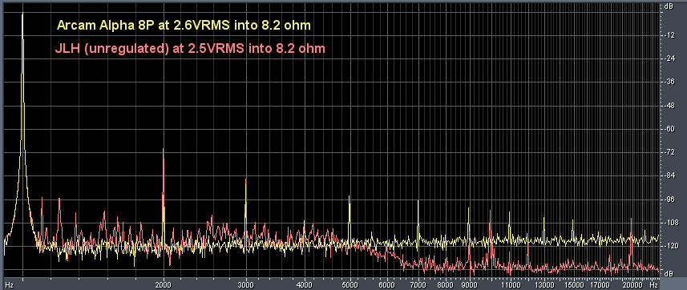Select the 20000 frequency axis label
This screenshot has width=687, height=290.
click(x=632, y=284)
